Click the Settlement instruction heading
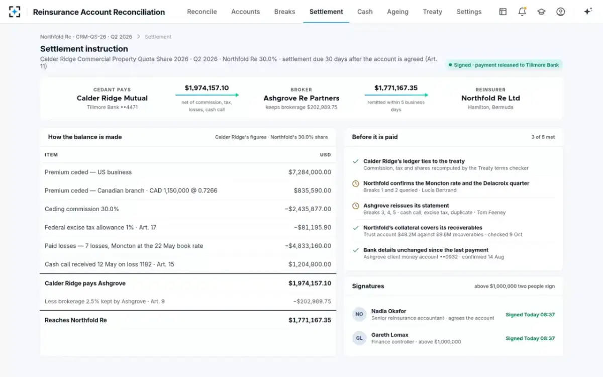The width and height of the screenshot is (603, 377). click(84, 49)
